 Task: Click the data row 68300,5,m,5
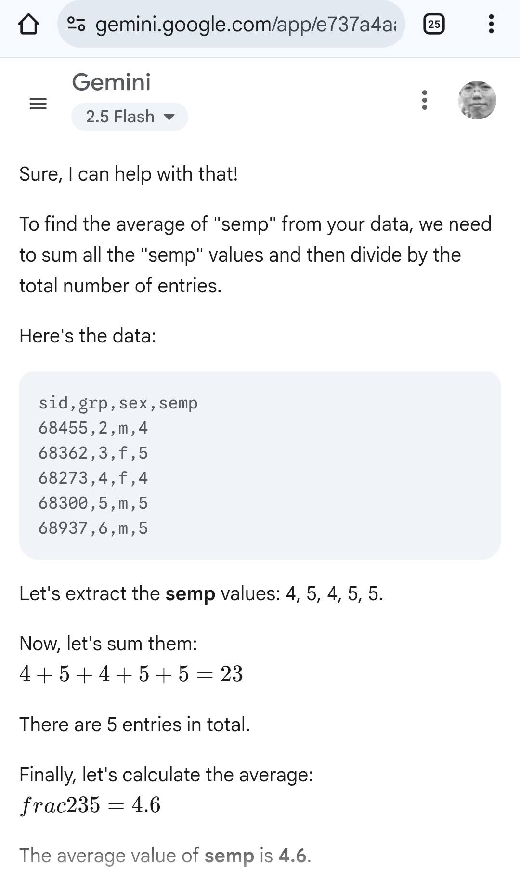pos(93,503)
